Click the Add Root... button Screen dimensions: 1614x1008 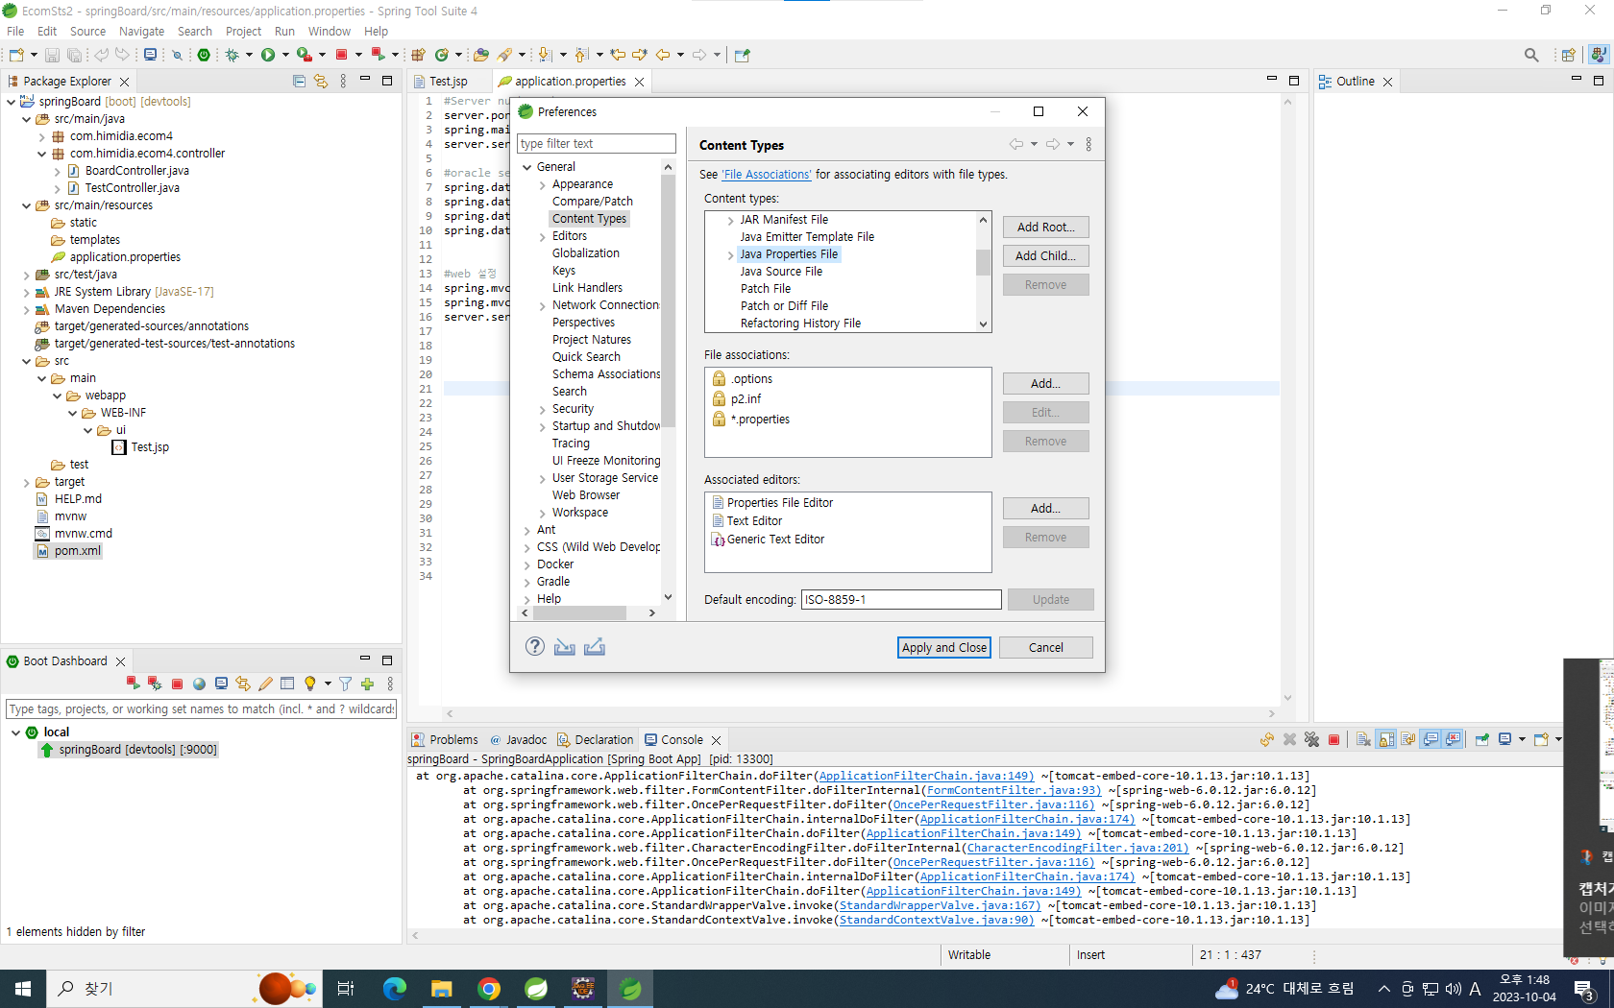pyautogui.click(x=1045, y=228)
